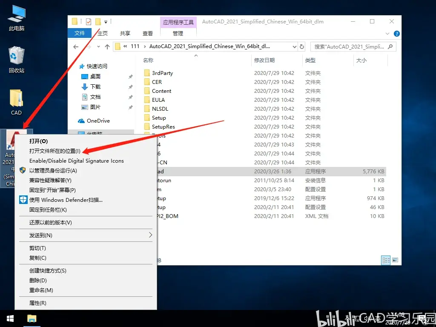This screenshot has width=436, height=327.
Task: Choose 创建快捷方式(S)
Action: pyautogui.click(x=86, y=270)
